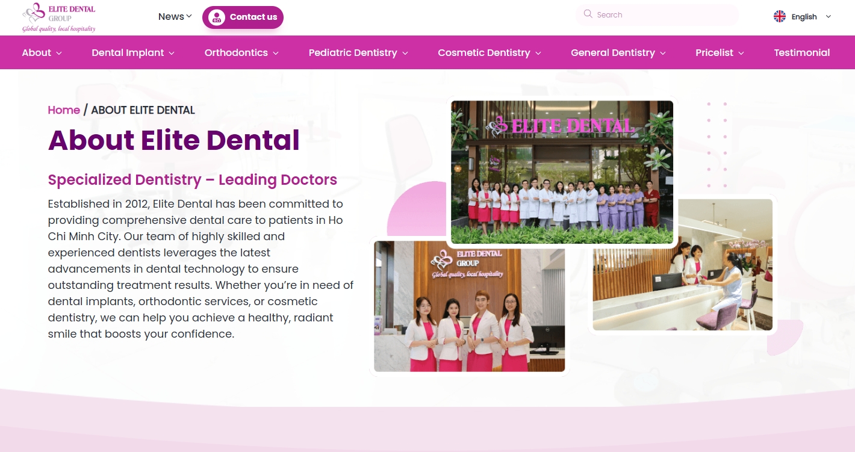Open the reception staff in pink photo
The height and width of the screenshot is (452, 855).
point(470,306)
